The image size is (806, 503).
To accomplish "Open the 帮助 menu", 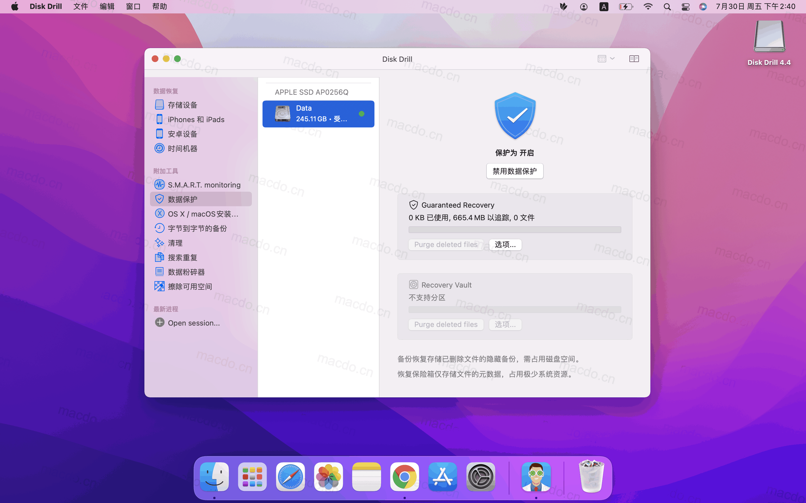I will click(x=160, y=6).
